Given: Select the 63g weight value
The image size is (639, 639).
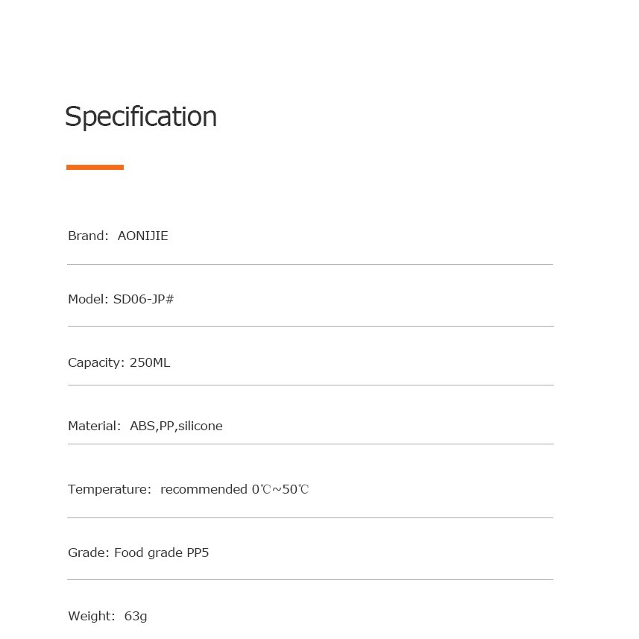Looking at the screenshot, I should click(x=136, y=617).
